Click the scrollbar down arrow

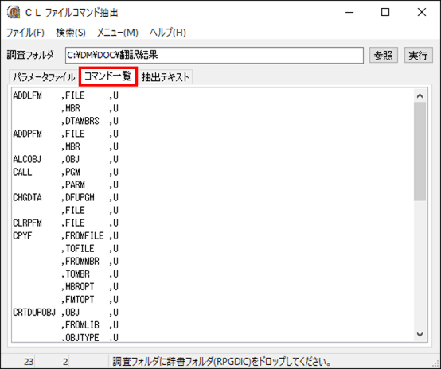[420, 335]
